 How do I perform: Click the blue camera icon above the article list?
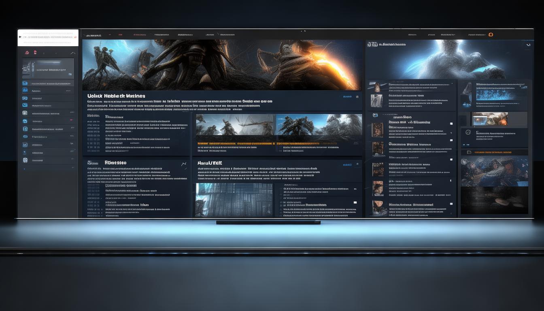374,115
